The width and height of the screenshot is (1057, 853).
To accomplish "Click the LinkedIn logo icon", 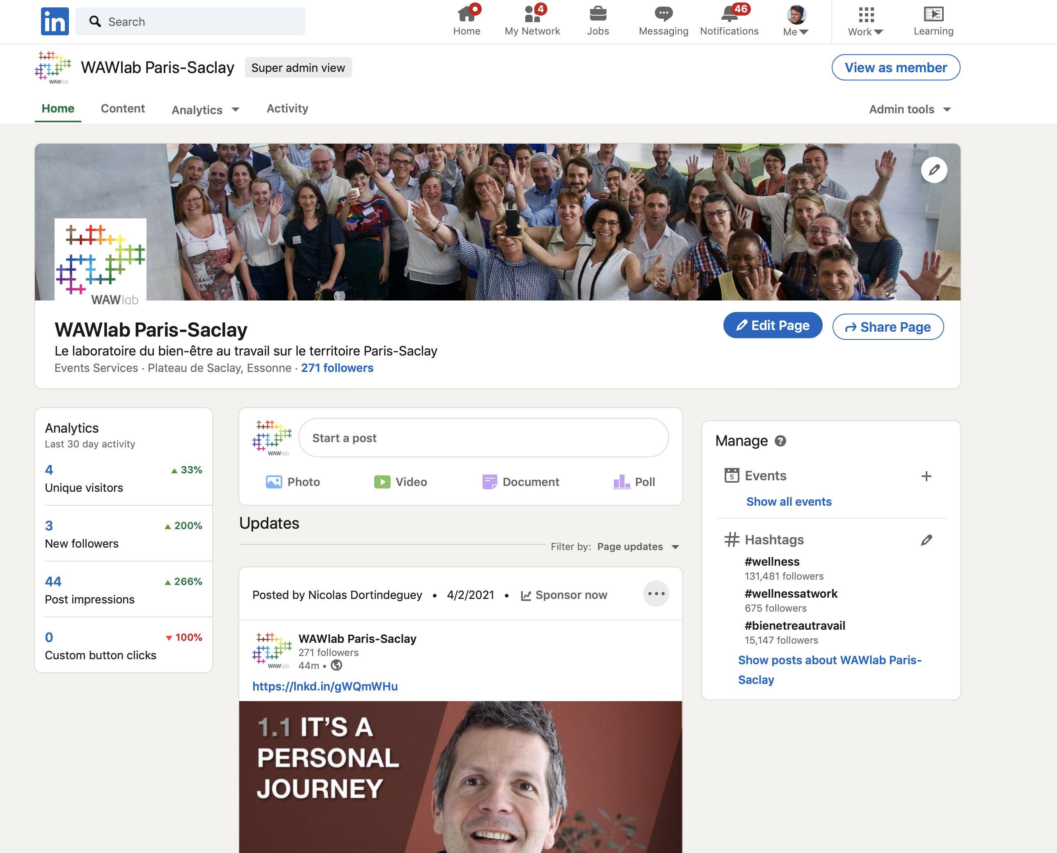I will click(55, 22).
